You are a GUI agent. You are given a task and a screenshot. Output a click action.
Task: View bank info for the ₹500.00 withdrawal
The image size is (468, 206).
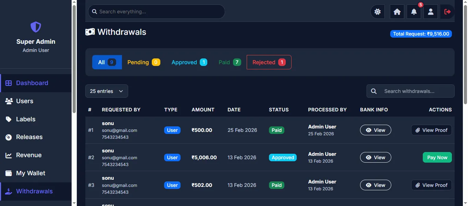(x=375, y=130)
